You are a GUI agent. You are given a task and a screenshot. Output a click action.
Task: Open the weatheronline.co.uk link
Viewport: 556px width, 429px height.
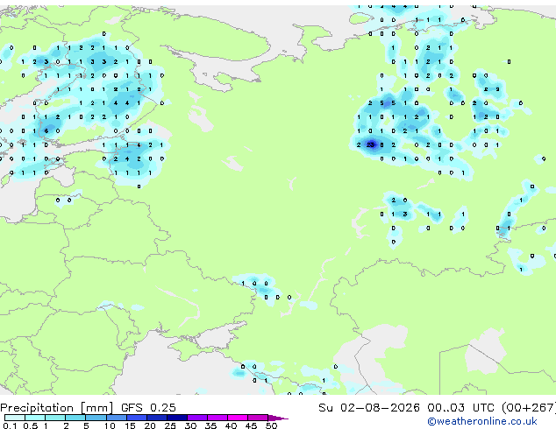tap(482, 421)
